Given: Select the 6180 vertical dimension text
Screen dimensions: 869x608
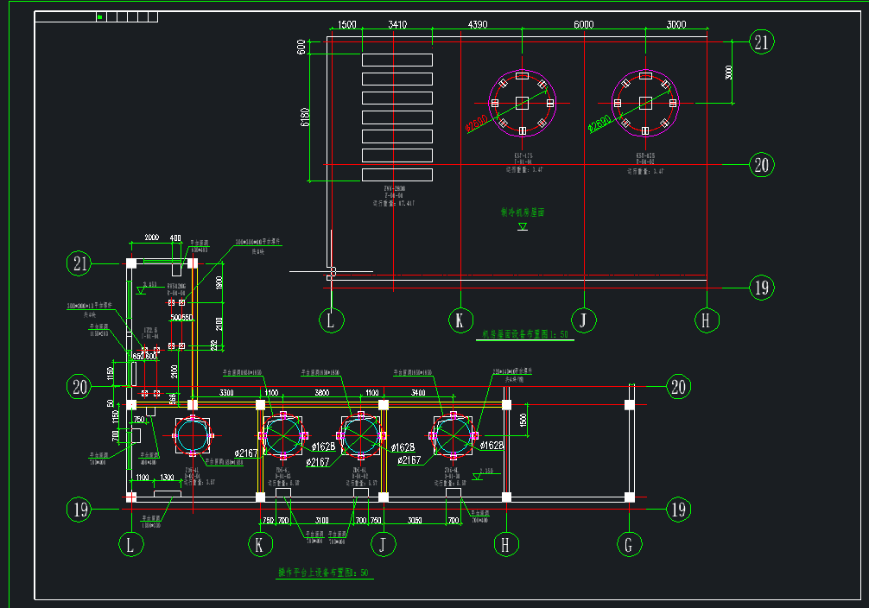Looking at the screenshot, I should 304,117.
